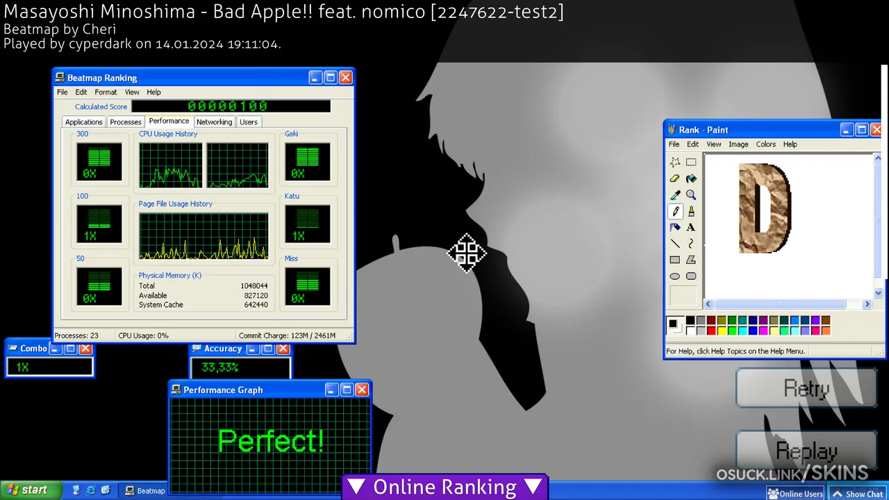
Task: Choose the Brush tool in Paint
Action: [x=691, y=211]
